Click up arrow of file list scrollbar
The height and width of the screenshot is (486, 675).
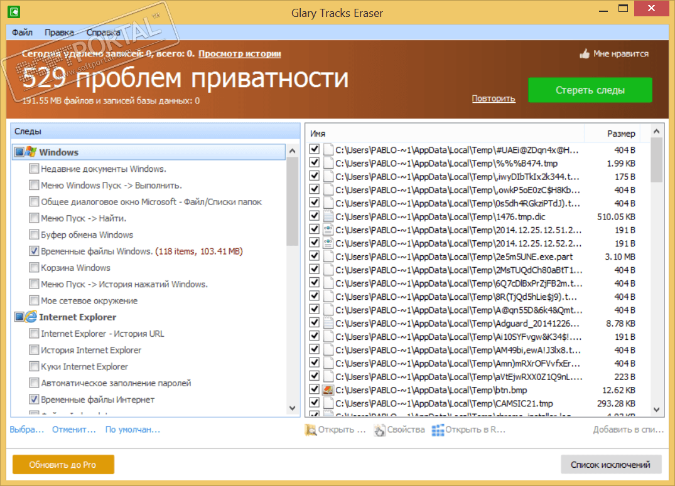click(657, 132)
